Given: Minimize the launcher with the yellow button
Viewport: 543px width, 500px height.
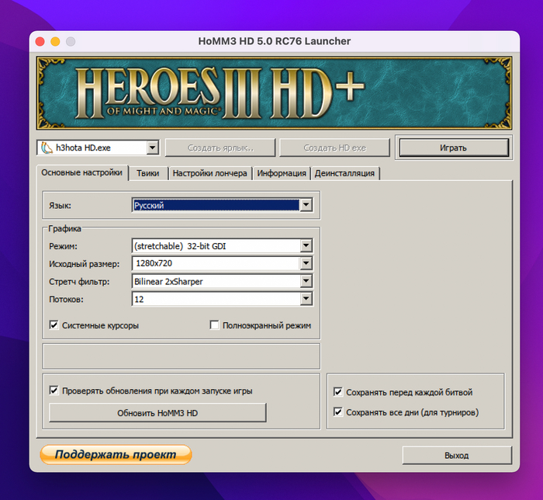Looking at the screenshot, I should [55, 42].
